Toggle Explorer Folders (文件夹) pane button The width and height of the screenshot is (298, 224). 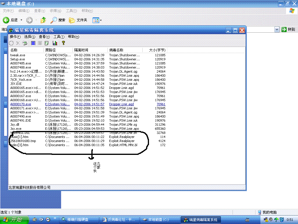(78, 20)
